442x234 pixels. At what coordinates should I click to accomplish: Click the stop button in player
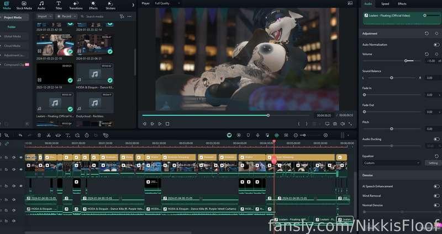click(x=167, y=123)
